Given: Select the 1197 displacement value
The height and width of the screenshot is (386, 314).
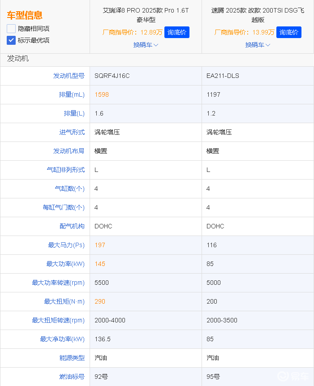Looking at the screenshot, I should click(213, 94).
